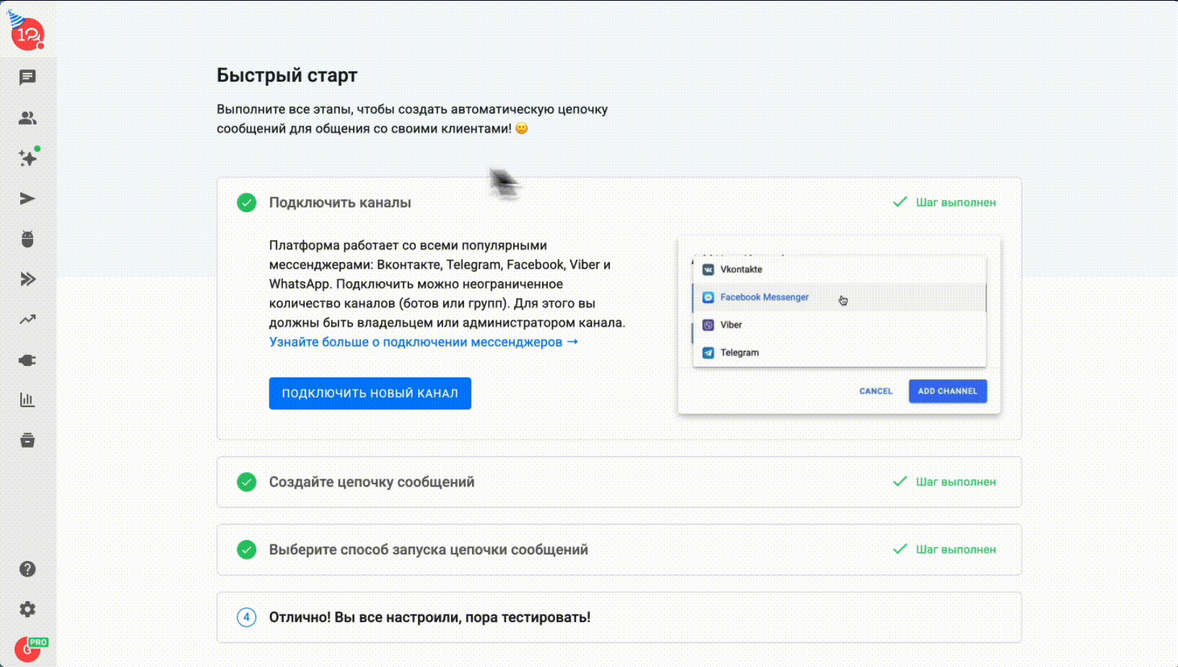Image resolution: width=1178 pixels, height=667 pixels.
Task: Click the 'Подключить новый канал' button
Action: [370, 393]
